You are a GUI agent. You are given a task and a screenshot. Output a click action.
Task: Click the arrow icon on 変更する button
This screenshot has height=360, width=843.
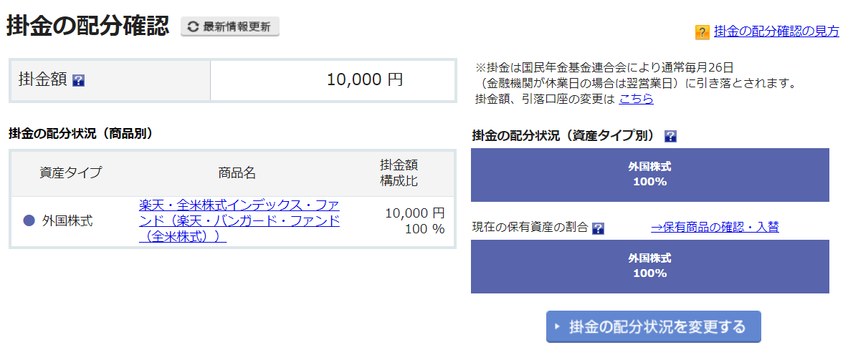click(x=558, y=326)
